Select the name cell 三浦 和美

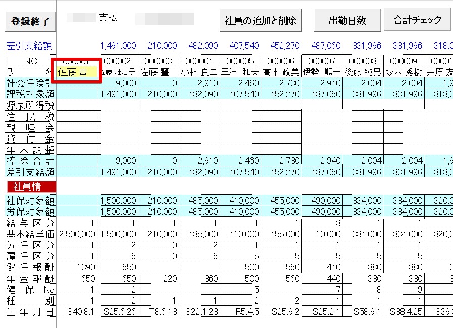[x=240, y=72]
